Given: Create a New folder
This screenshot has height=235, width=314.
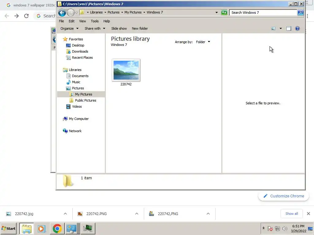Looking at the screenshot, I should pos(140,28).
